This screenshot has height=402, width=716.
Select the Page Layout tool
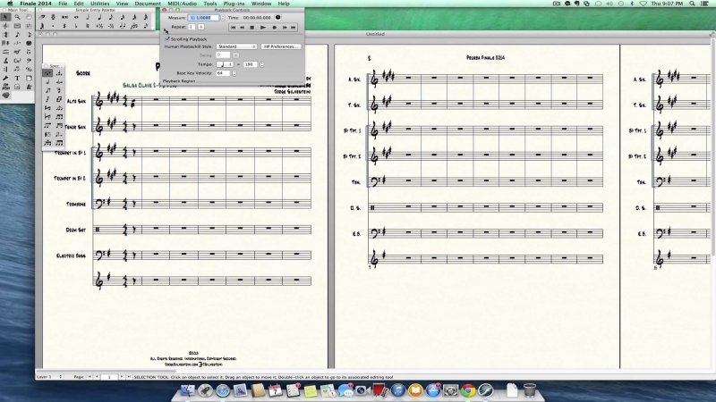29,78
